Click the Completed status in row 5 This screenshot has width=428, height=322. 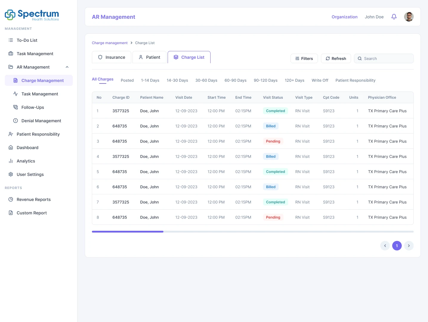(x=276, y=172)
